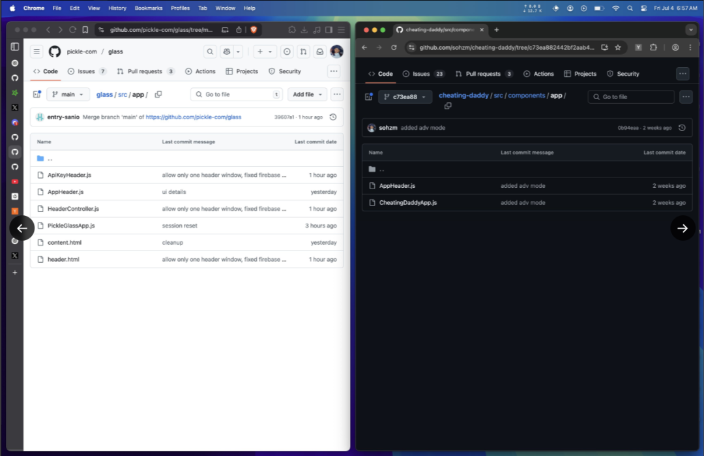Click pickle-com/glass URL in commit message
This screenshot has width=704, height=456.
(193, 117)
